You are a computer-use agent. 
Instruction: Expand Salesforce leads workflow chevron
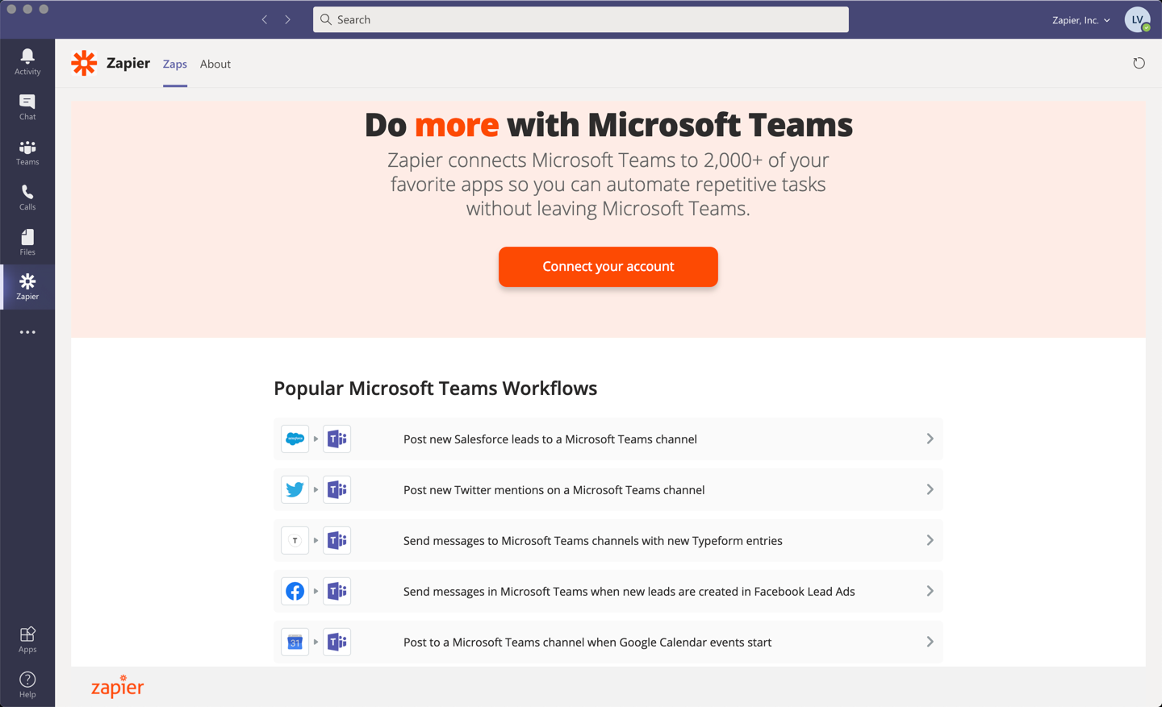[930, 439]
